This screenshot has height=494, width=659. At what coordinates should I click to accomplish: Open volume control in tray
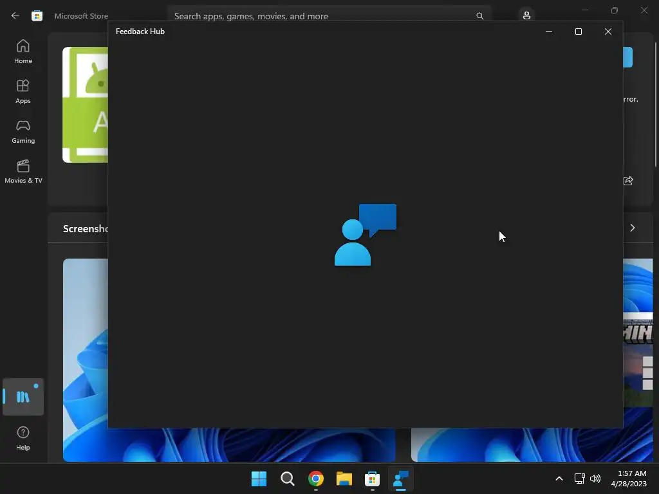pos(595,479)
